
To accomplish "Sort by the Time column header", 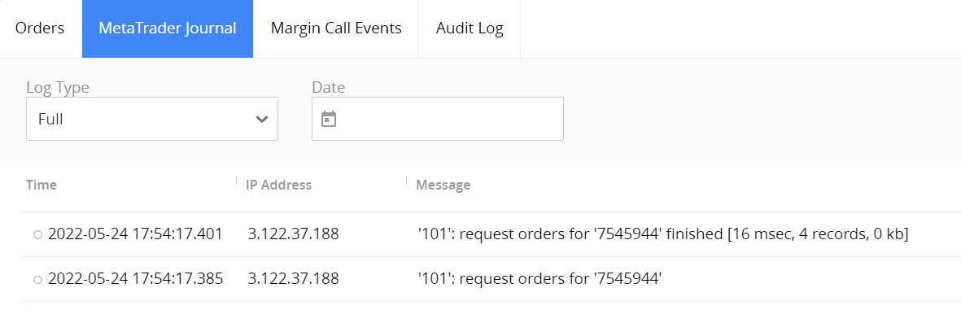I will coord(41,185).
